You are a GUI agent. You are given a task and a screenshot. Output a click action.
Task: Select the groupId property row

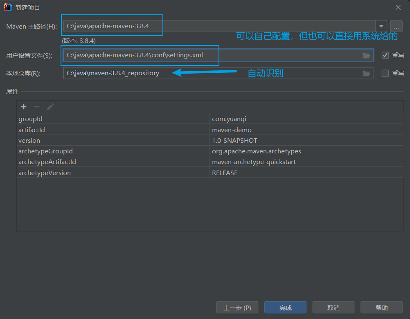click(x=210, y=119)
